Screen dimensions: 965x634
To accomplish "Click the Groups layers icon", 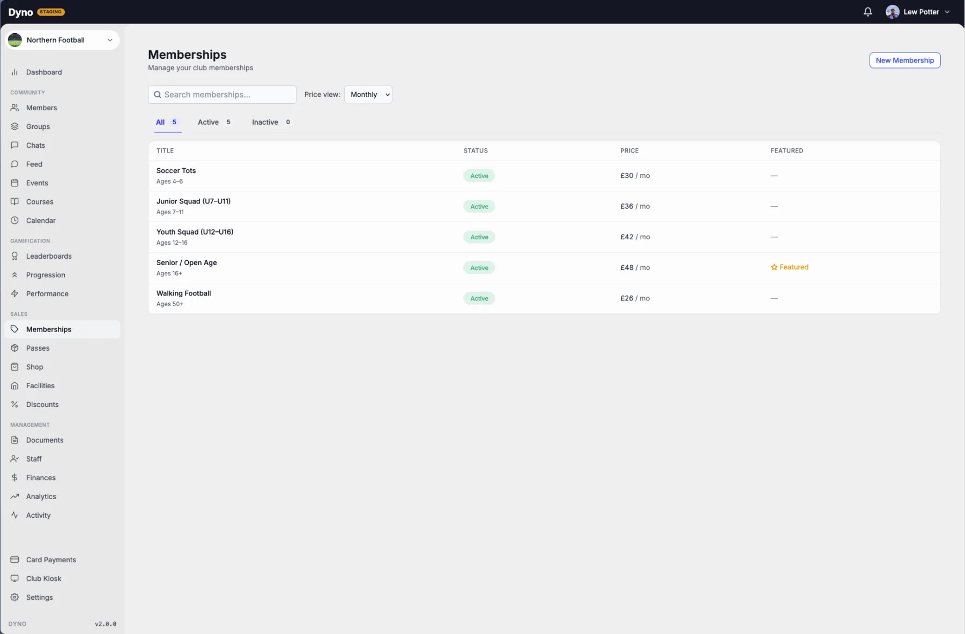I will pos(14,126).
